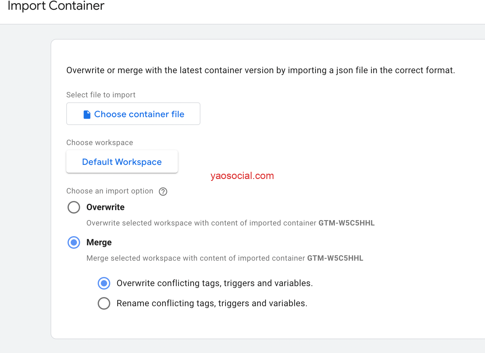The image size is (485, 353).
Task: Choose the rename conflicting tags radio option
Action: click(x=104, y=303)
